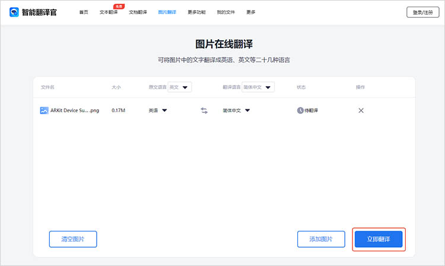This screenshot has width=445, height=266.
Task: Click the 大小 column header
Action: (116, 87)
